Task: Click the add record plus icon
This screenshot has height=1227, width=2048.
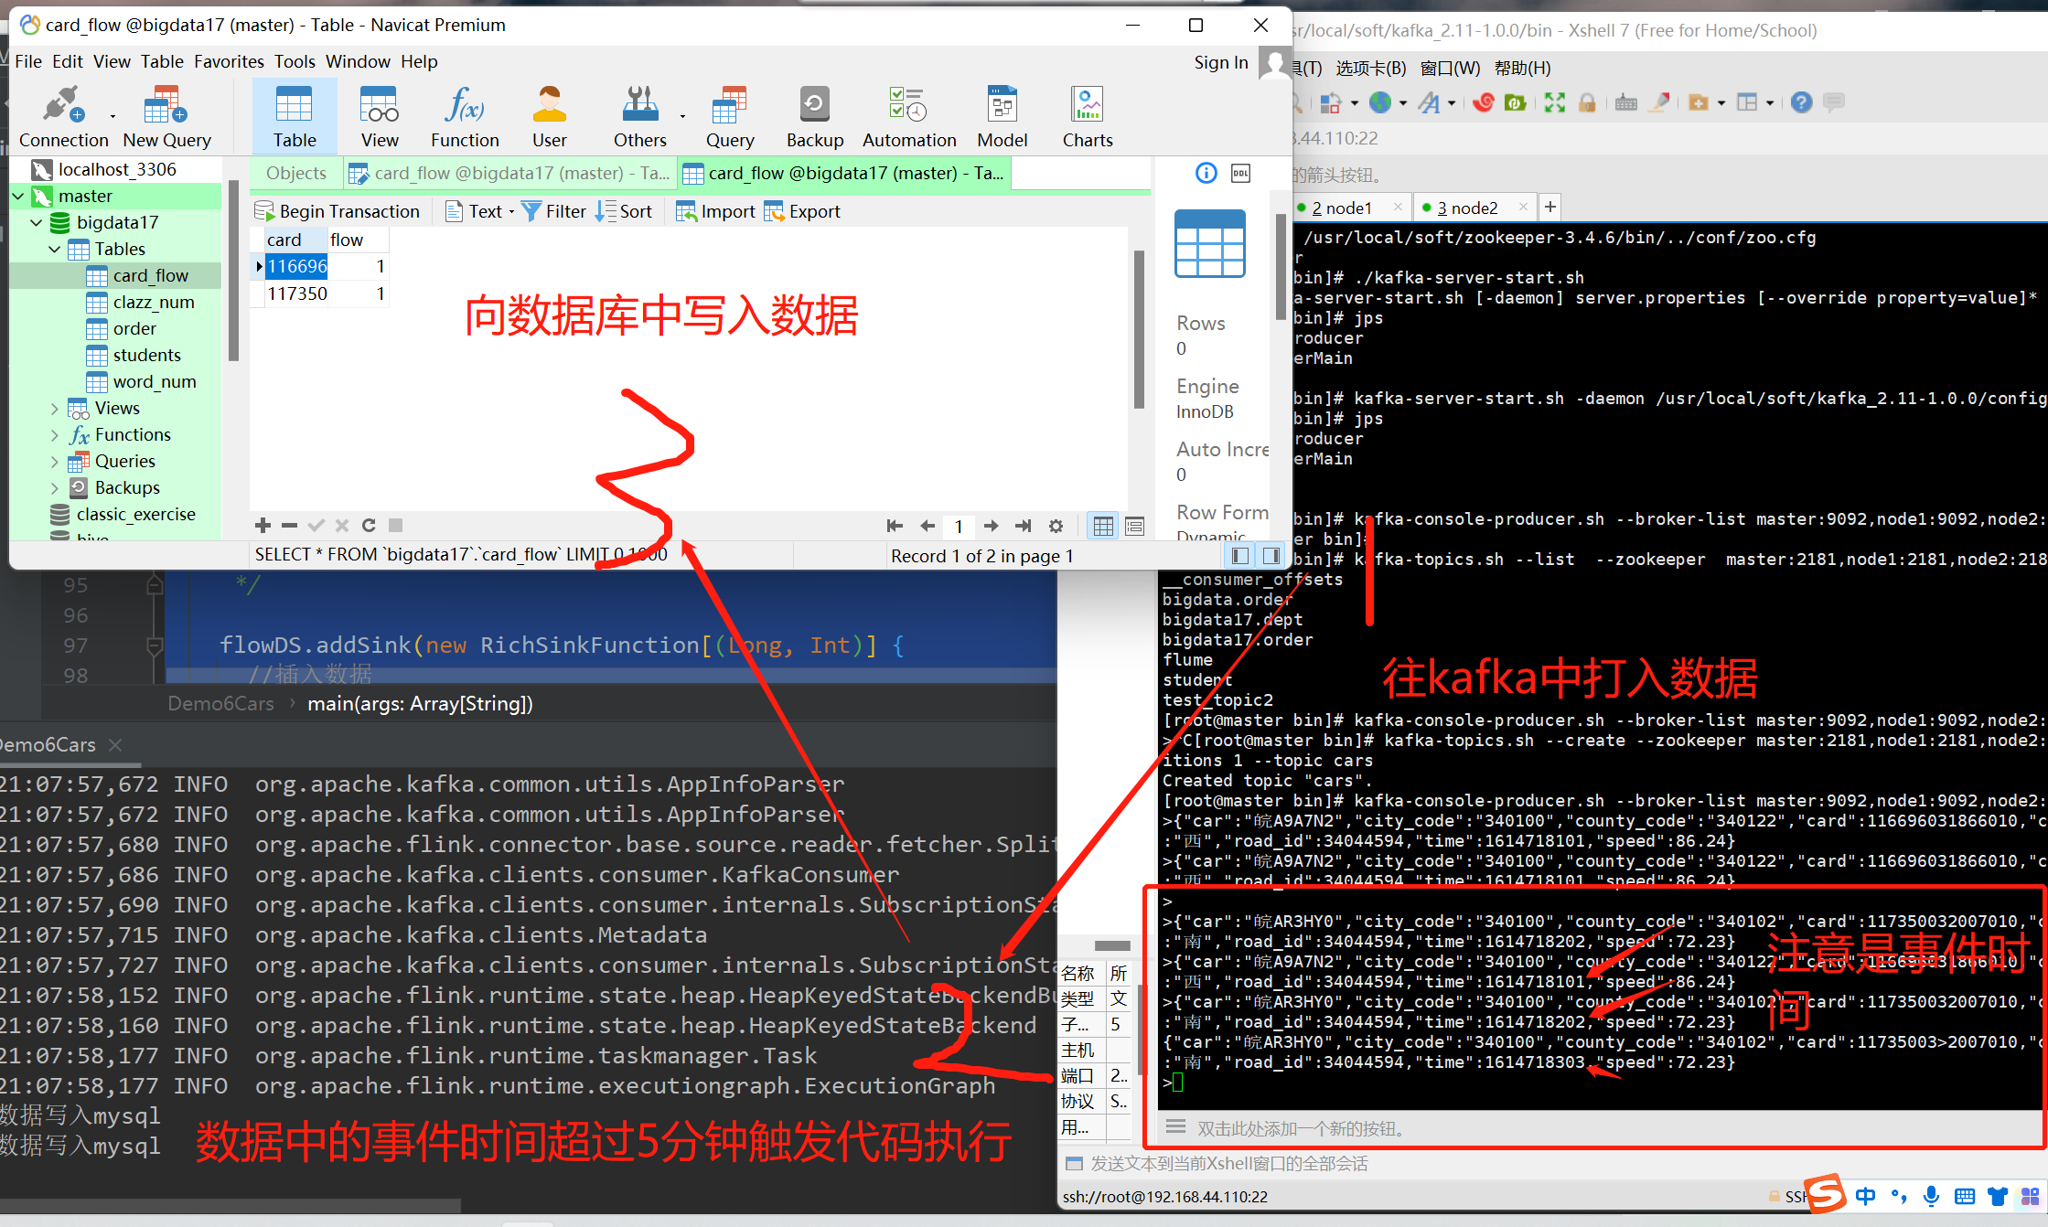Action: tap(263, 526)
